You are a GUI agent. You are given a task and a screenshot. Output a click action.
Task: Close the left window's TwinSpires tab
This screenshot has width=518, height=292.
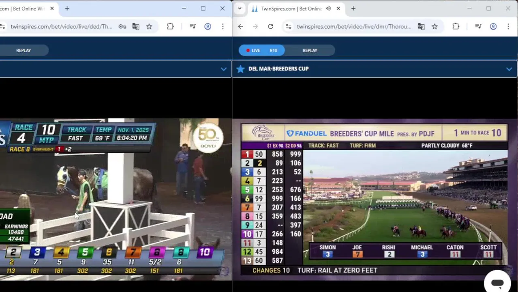52,9
